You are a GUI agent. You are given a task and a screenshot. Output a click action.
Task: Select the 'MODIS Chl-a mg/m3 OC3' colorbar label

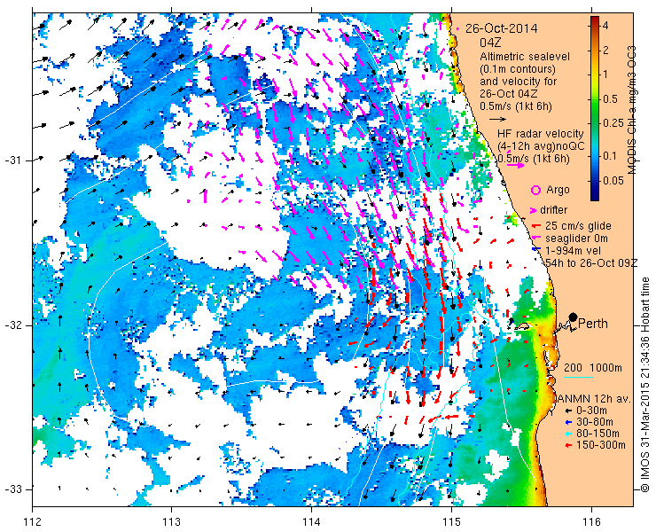[632, 110]
